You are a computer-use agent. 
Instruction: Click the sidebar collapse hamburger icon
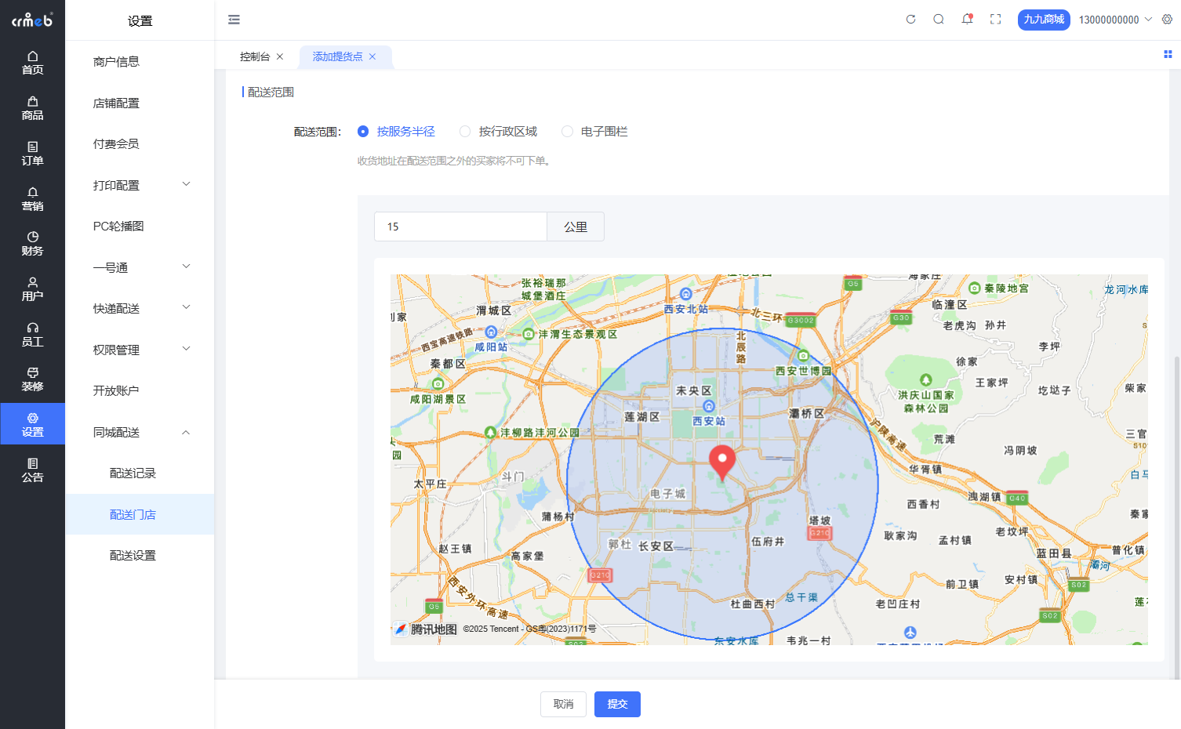(x=234, y=20)
